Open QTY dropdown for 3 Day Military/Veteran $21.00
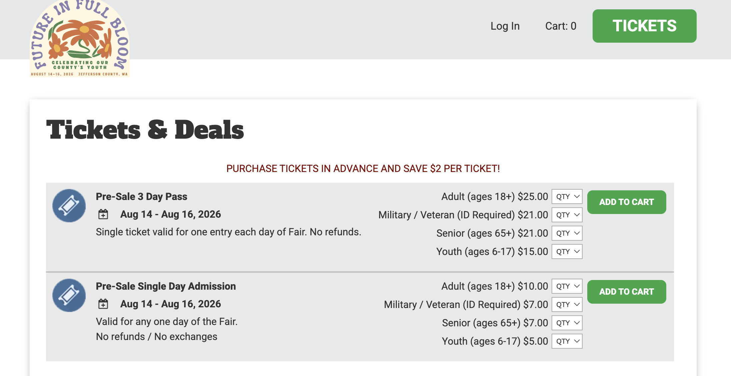 coord(567,215)
